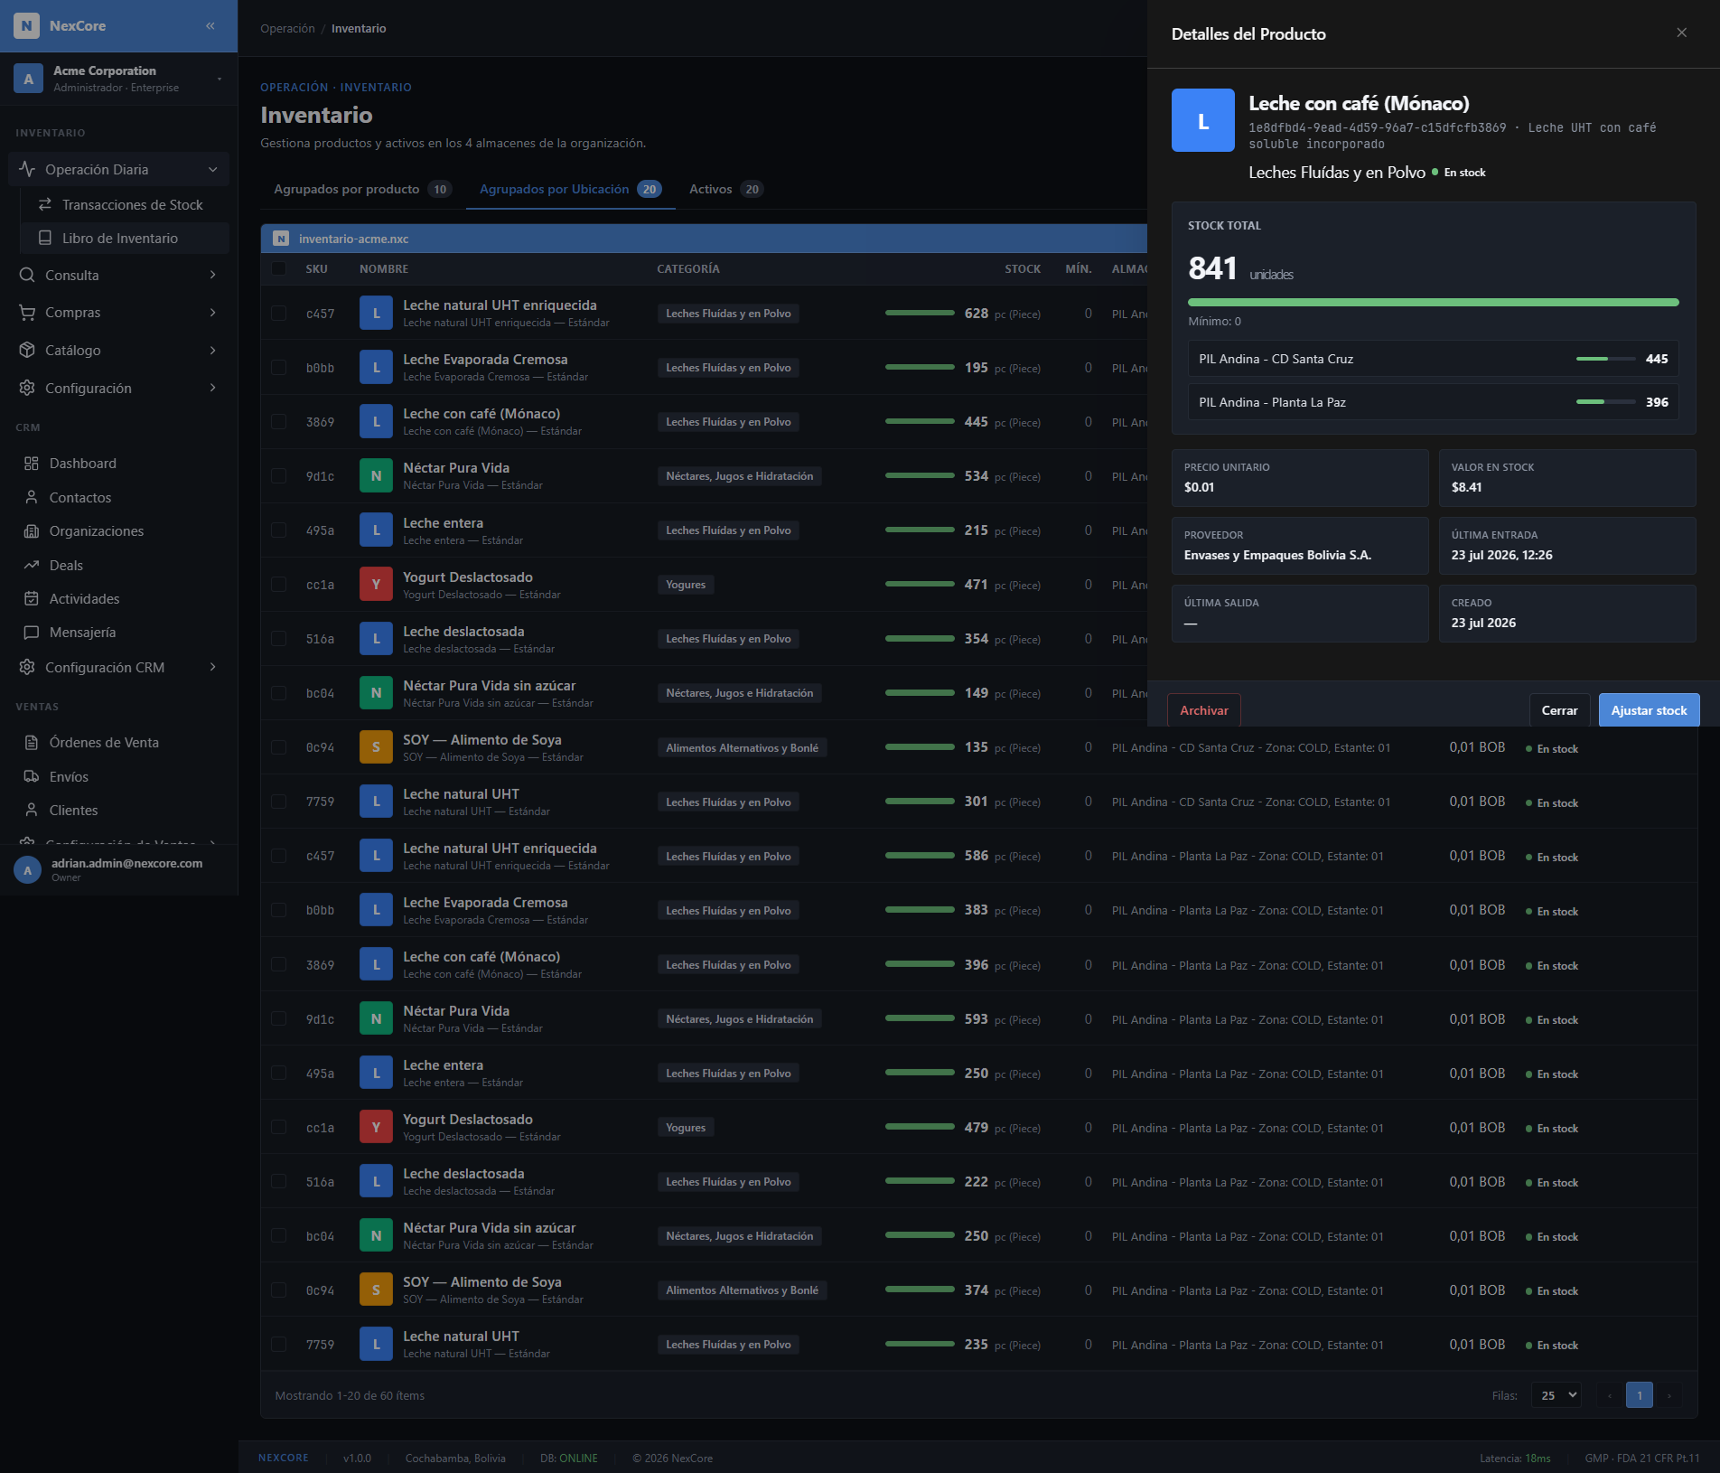Click the Mensajería chat icon
Screen dimensions: 1720x1473
(32, 632)
